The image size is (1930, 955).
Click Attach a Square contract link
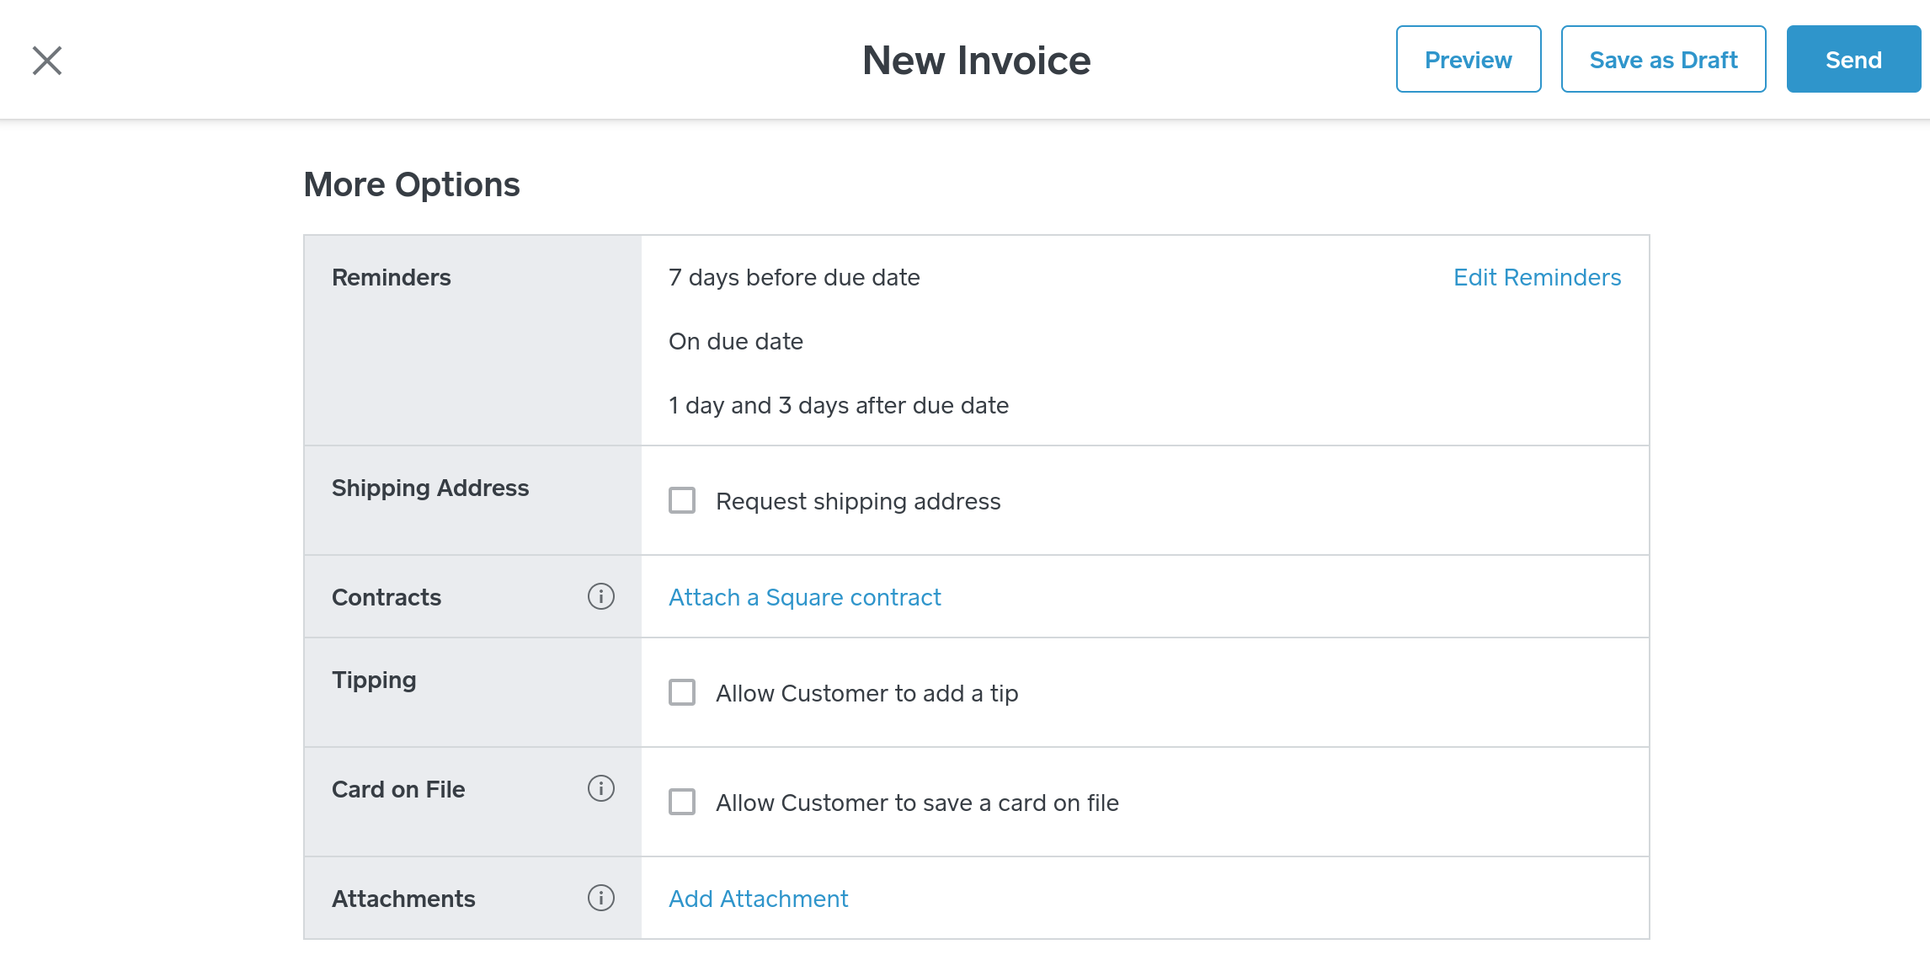804,598
